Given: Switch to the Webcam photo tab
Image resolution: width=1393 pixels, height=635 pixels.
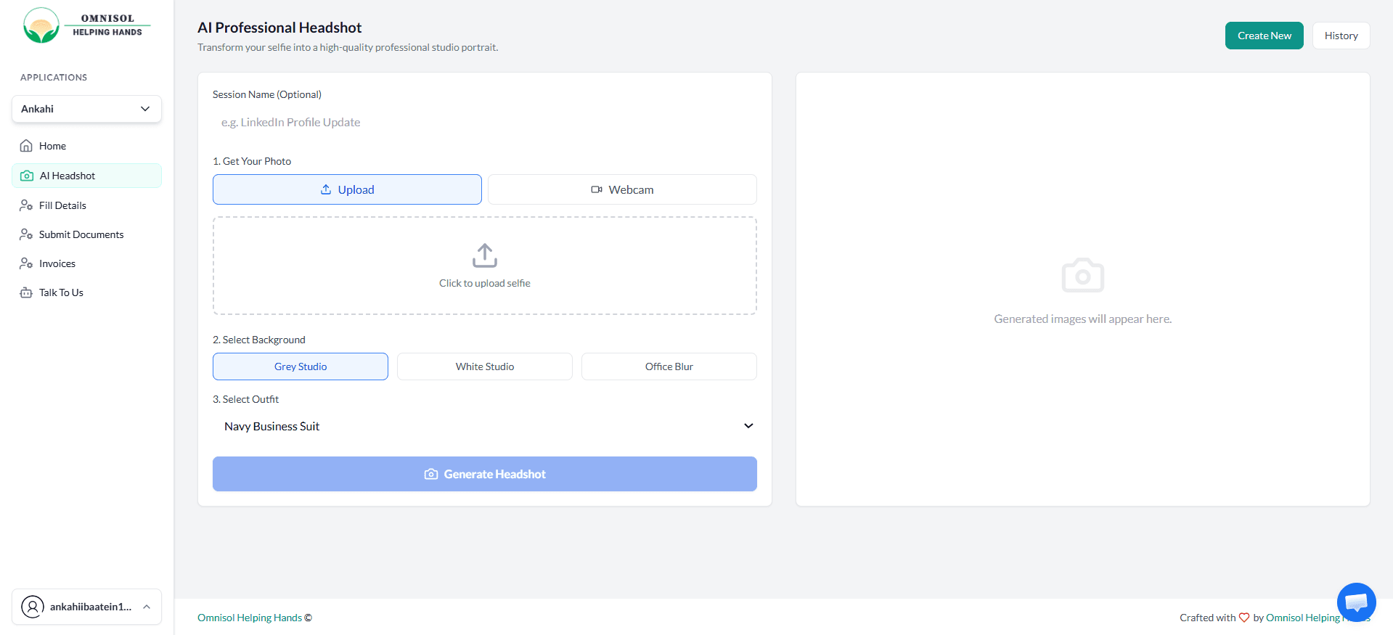Looking at the screenshot, I should tap(622, 189).
